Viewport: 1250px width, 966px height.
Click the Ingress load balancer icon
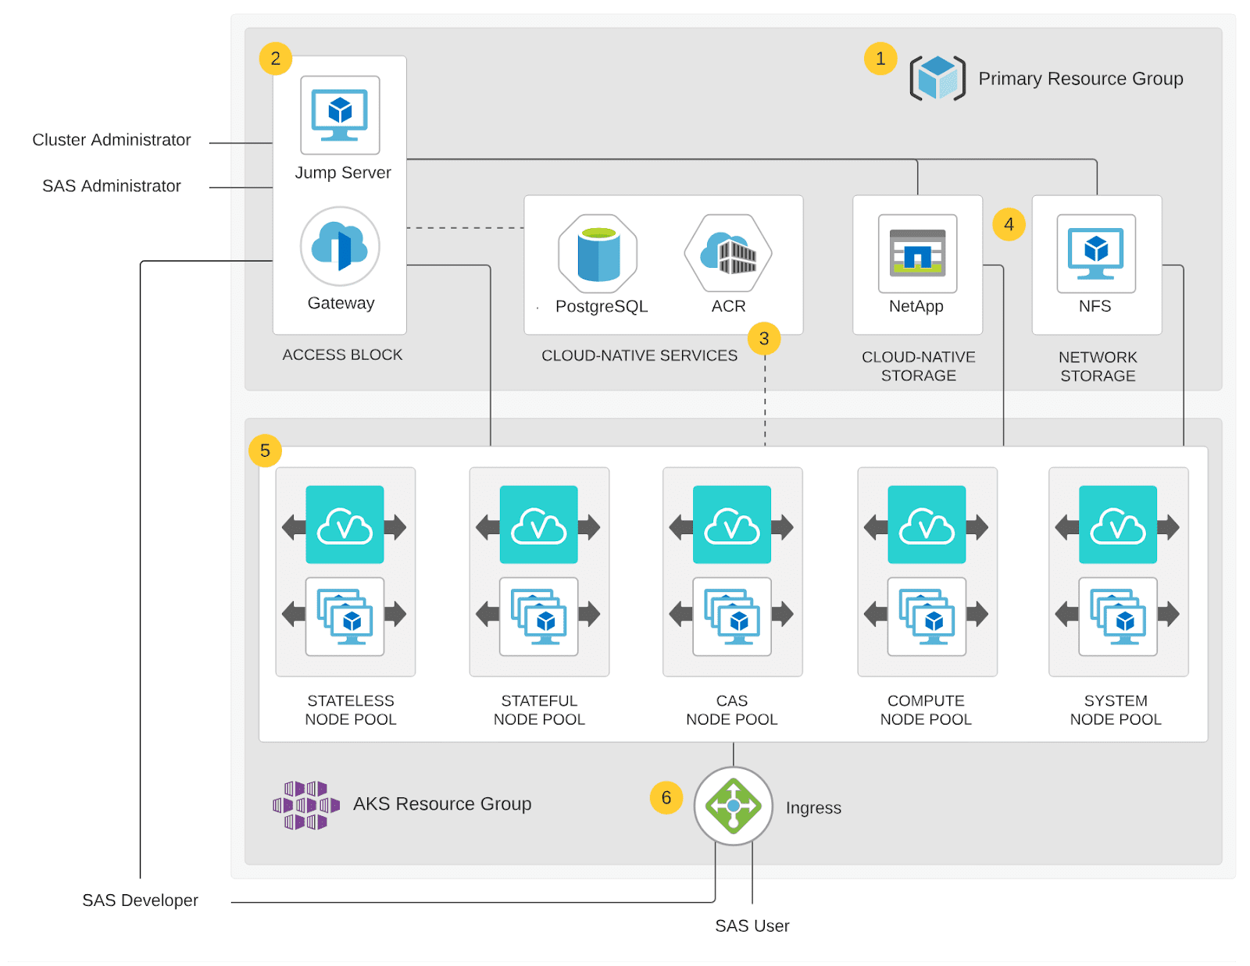733,806
